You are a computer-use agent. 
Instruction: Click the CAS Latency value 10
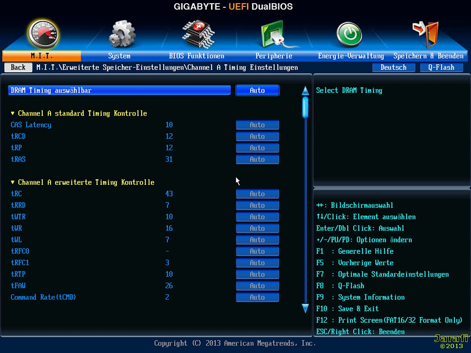coord(169,125)
